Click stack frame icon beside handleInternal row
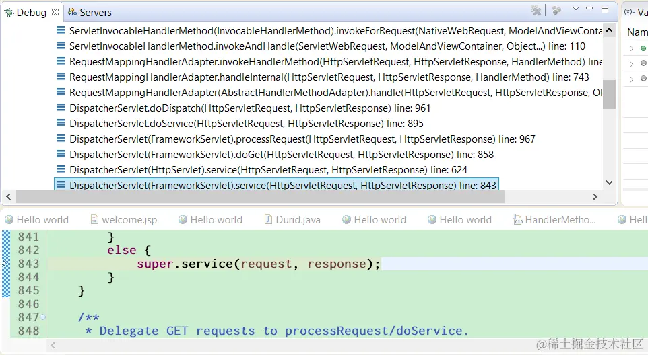This screenshot has height=355, width=648. pyautogui.click(x=61, y=77)
